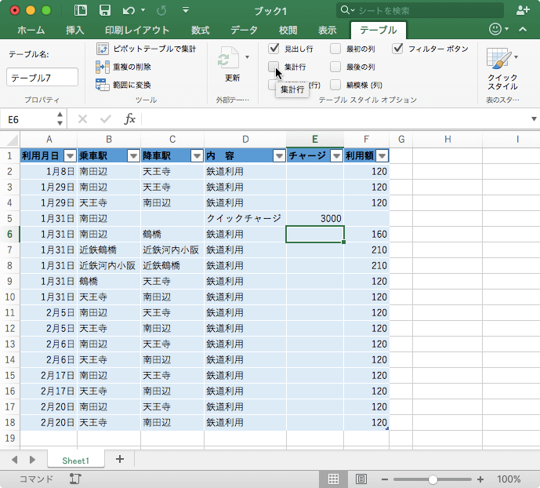
Task: Switch to normal grid view
Action: [x=332, y=479]
